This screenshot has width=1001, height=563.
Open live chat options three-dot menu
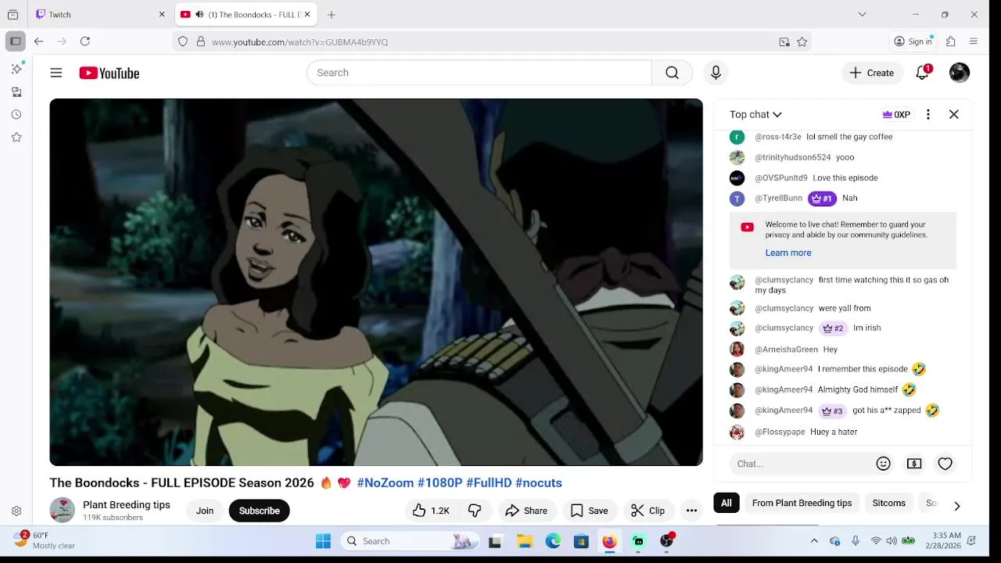point(928,114)
